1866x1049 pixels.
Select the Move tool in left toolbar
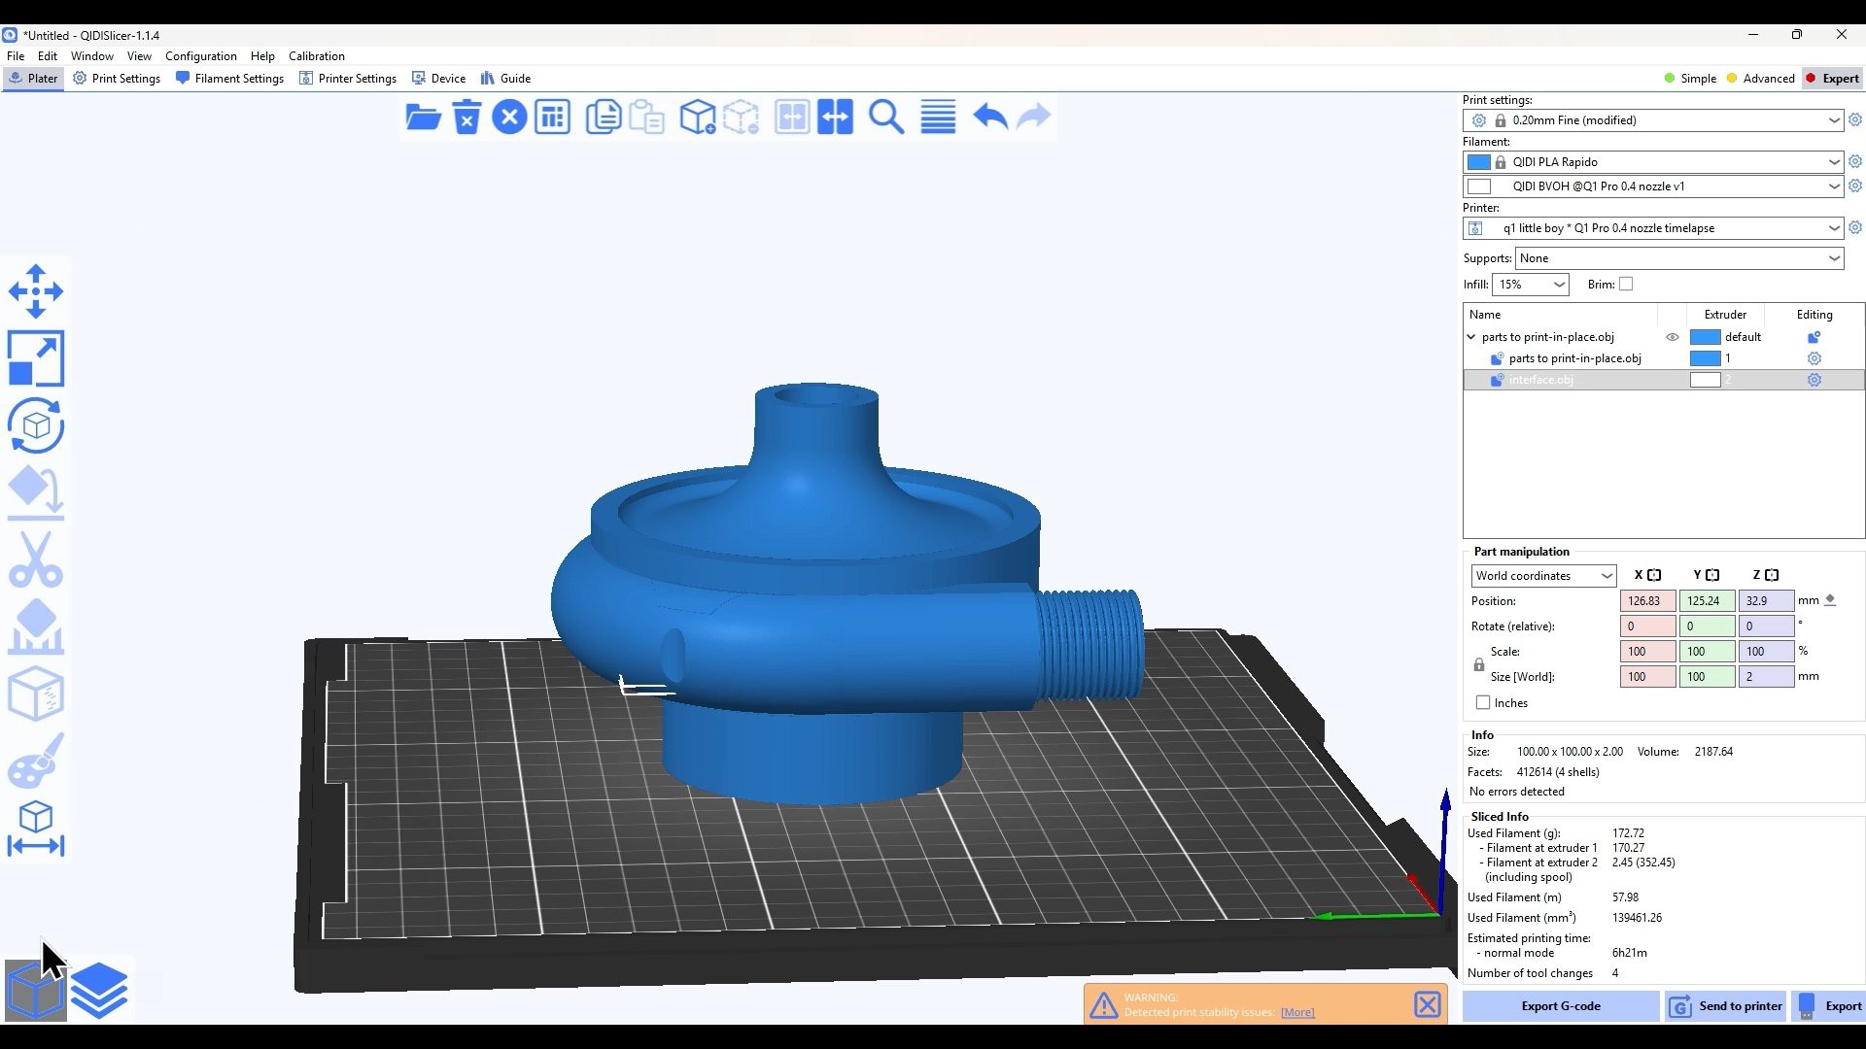[36, 291]
